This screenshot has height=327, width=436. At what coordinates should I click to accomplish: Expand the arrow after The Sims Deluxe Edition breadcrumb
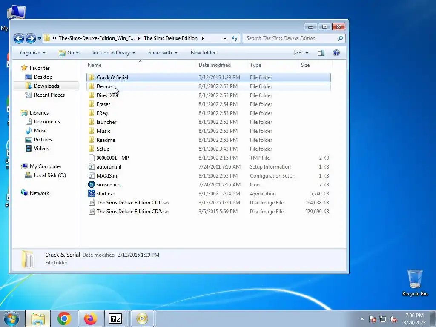tap(202, 38)
